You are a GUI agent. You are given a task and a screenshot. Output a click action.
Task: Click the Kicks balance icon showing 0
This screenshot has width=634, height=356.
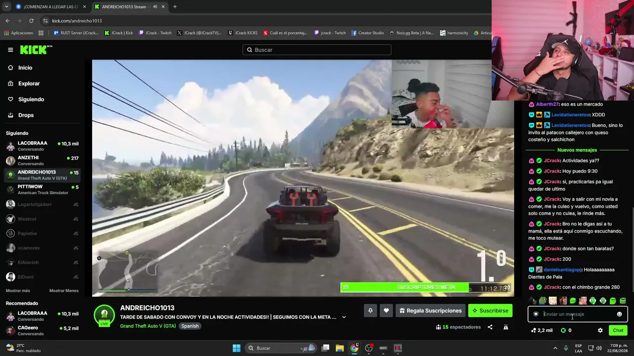tap(563, 330)
